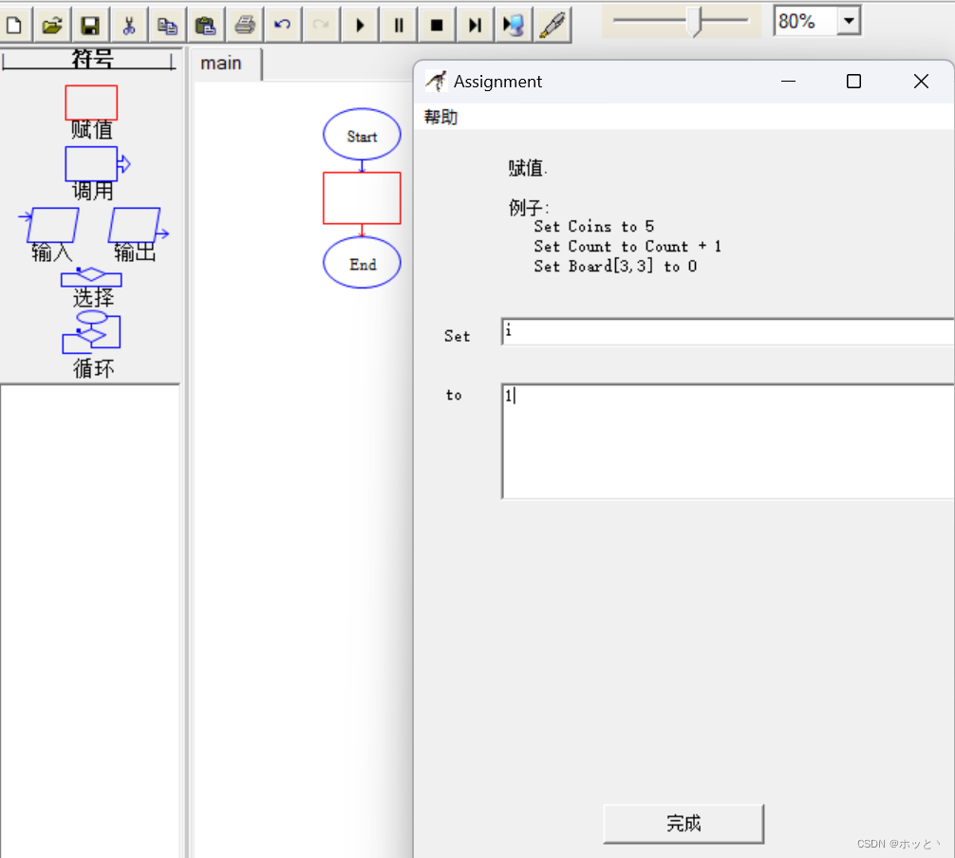Viewport: 955px width, 858px height.
Task: Select the 循环 loop symbol
Action: click(91, 332)
